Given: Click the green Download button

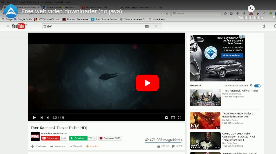Looking at the screenshot, I should click(78, 138).
